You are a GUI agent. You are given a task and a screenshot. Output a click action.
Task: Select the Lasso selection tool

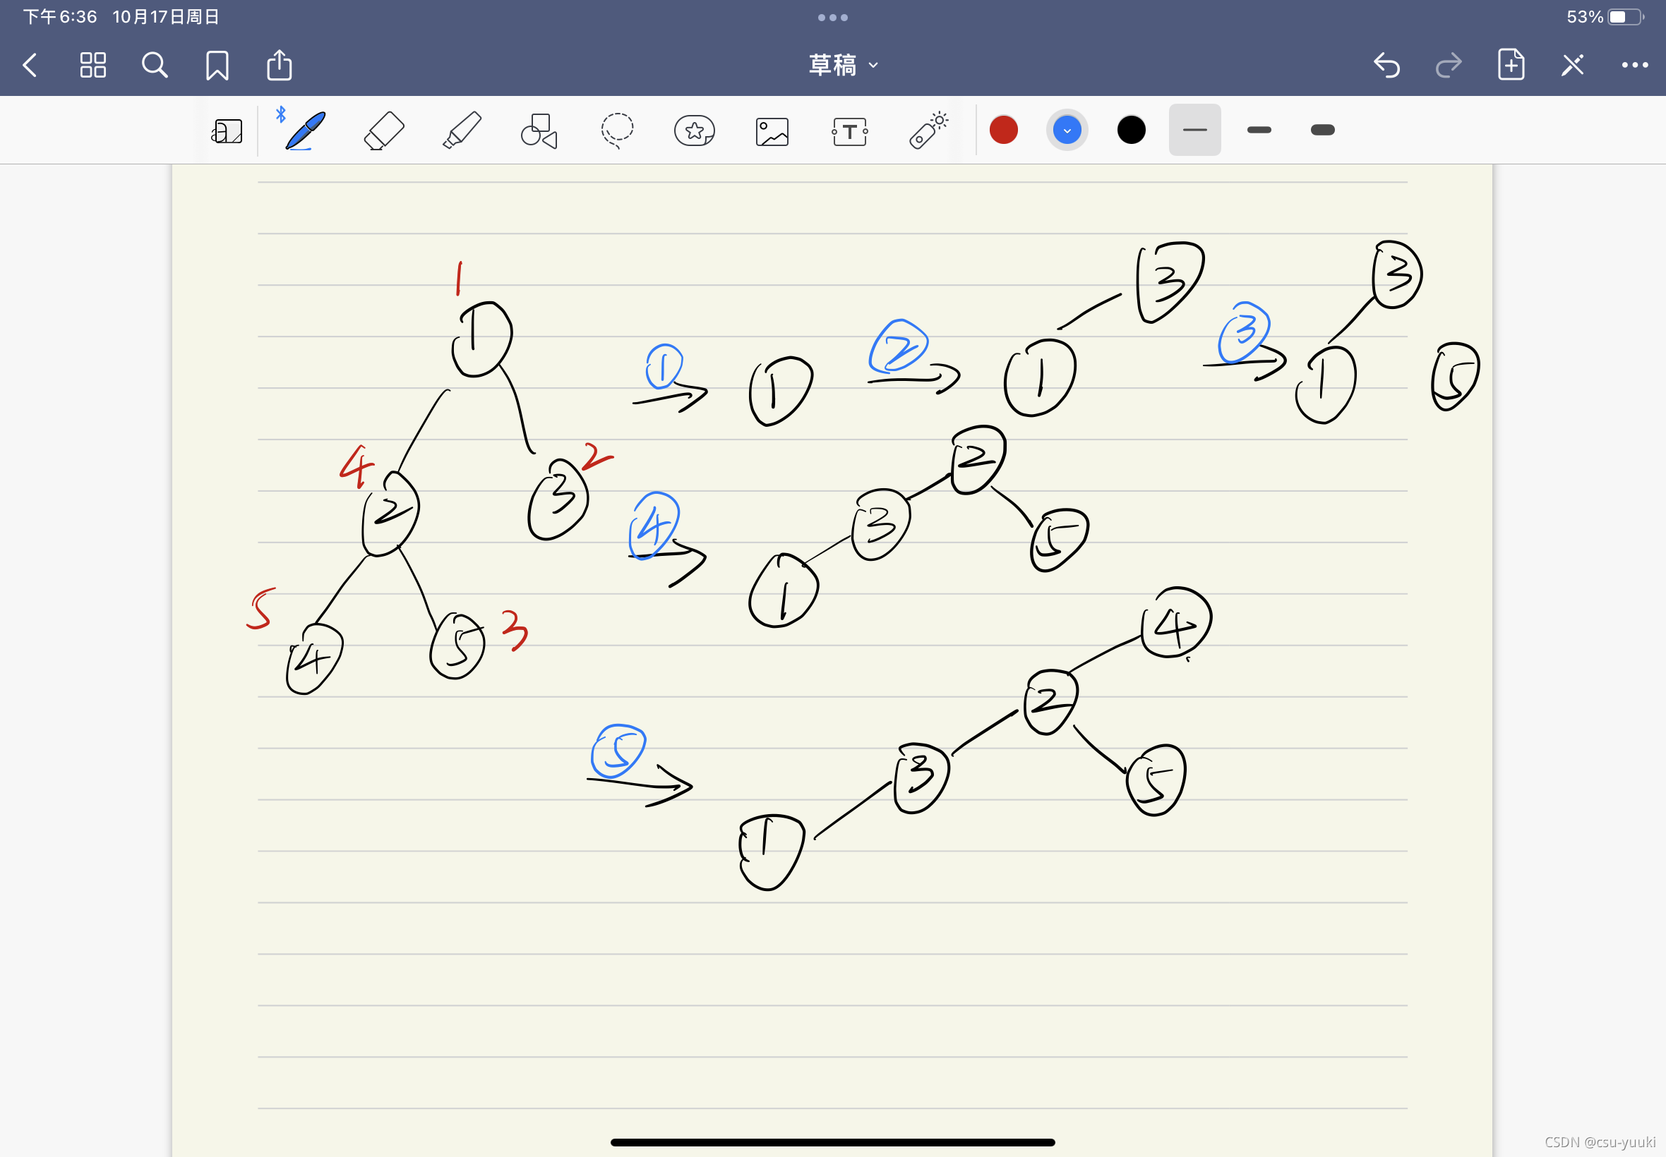pos(617,131)
